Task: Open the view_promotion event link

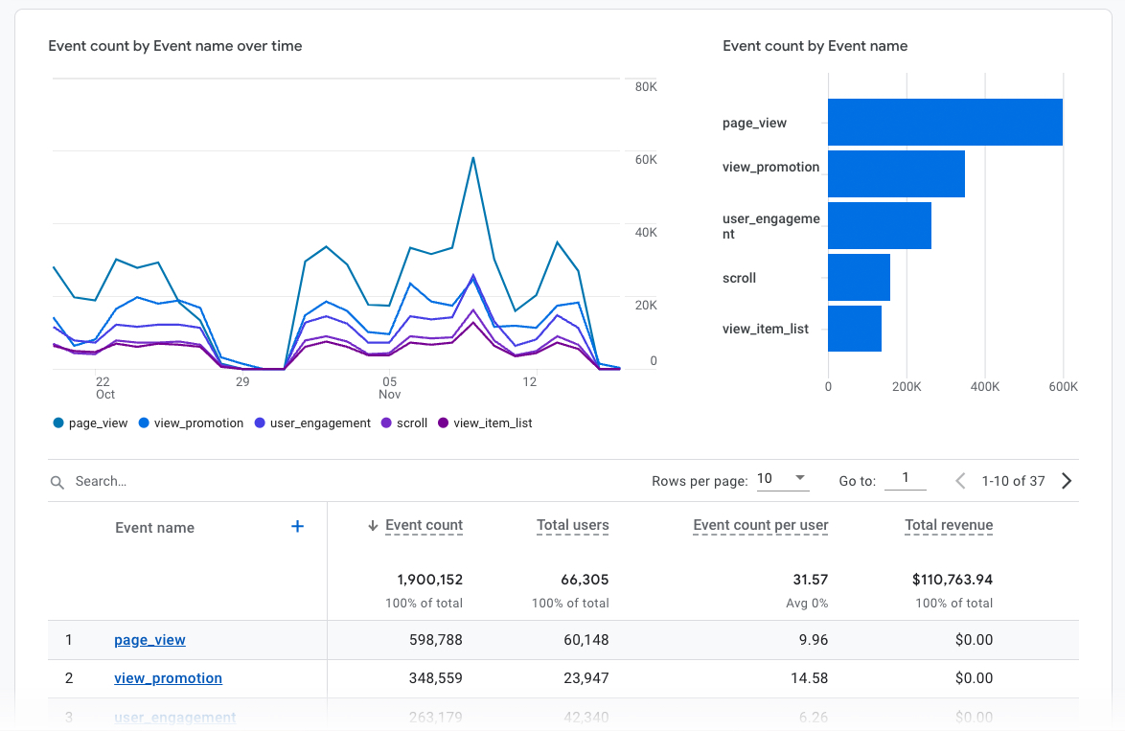Action: point(168,677)
